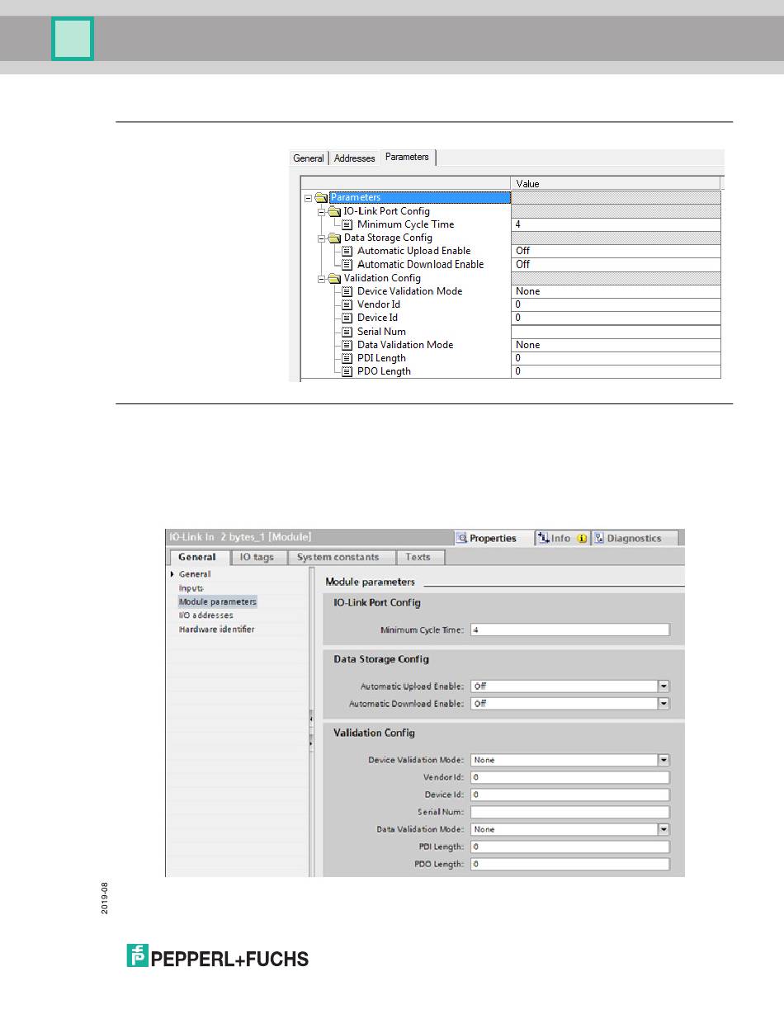Click the Vendor Id parameter icon in tree

[x=347, y=304]
